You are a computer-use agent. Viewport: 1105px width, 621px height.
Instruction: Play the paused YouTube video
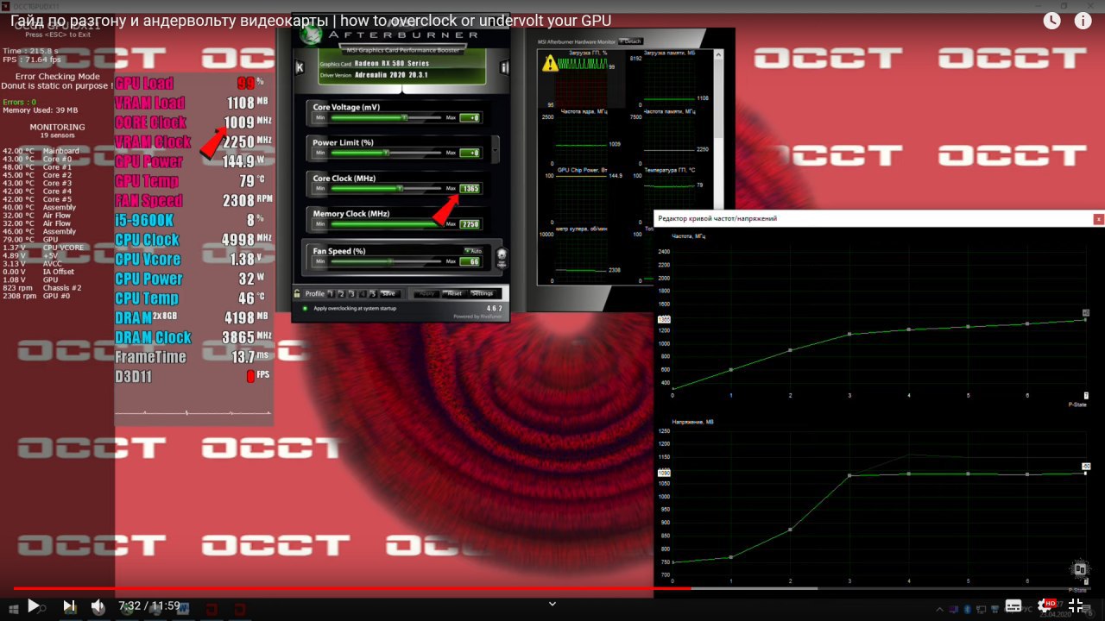[x=34, y=606]
